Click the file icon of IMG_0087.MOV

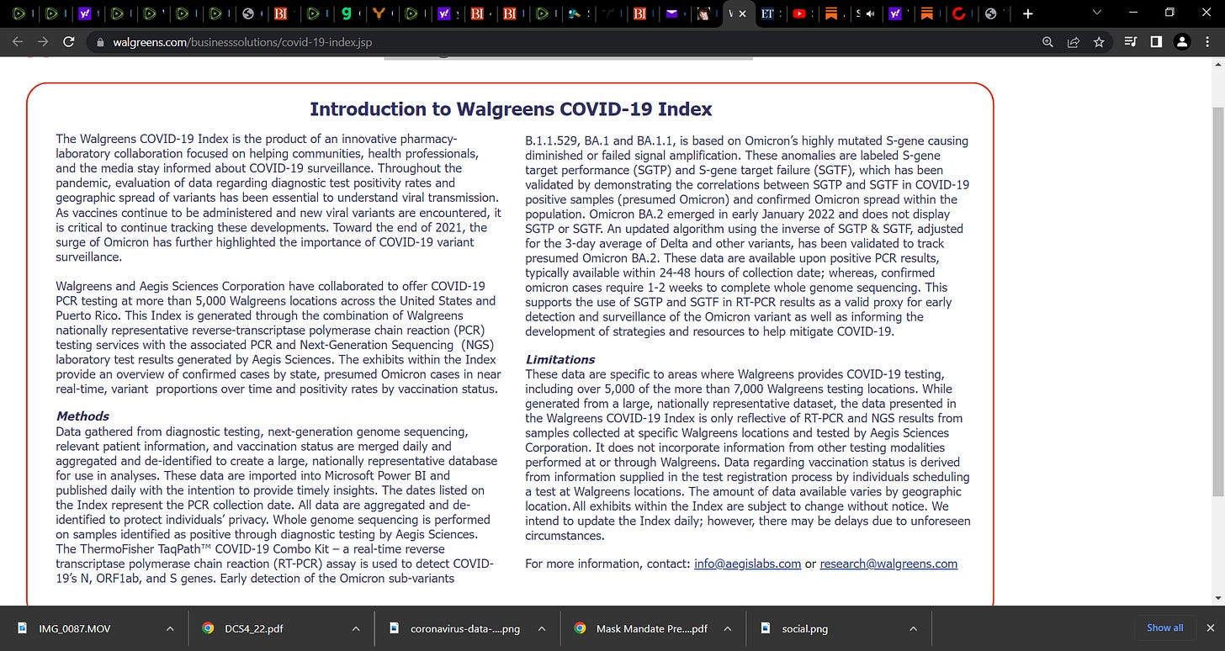click(x=22, y=628)
